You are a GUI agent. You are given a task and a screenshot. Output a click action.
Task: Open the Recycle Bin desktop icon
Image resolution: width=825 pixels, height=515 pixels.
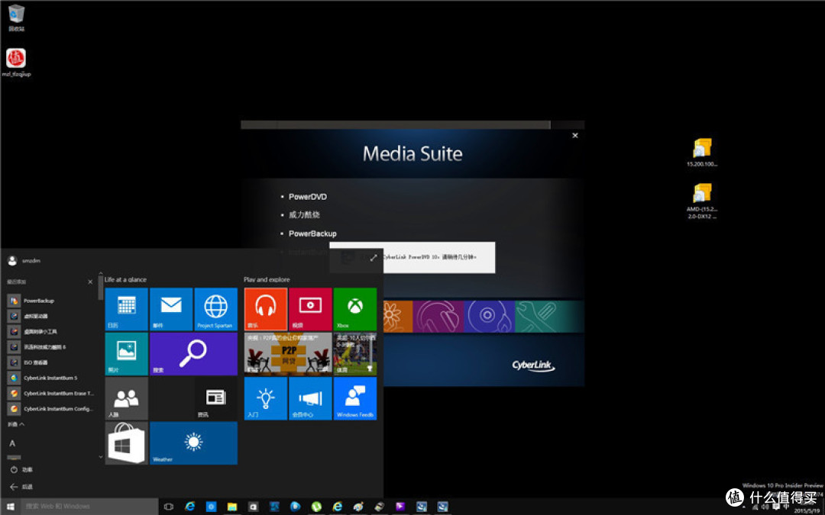pos(16,18)
